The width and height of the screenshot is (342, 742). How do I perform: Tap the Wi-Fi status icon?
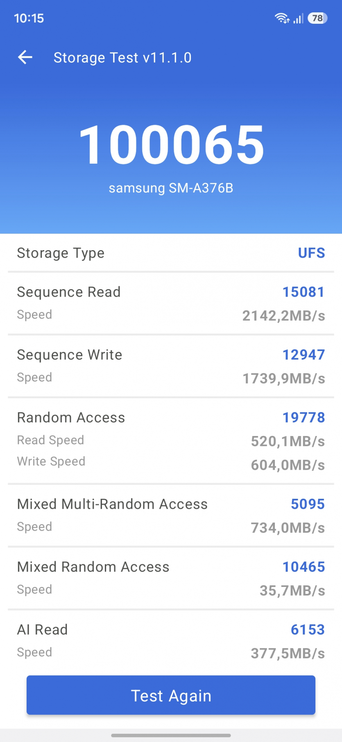(282, 18)
